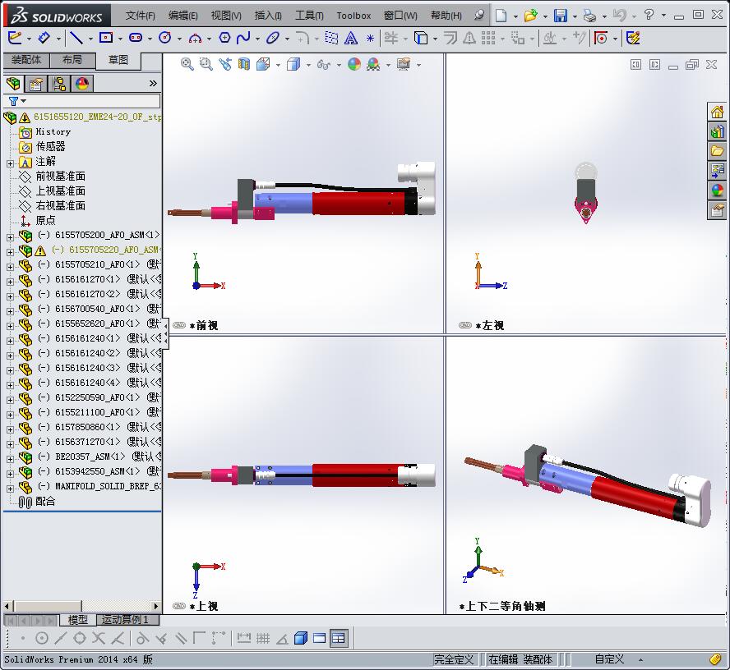The image size is (730, 670).
Task: Click the Trim Entities tool
Action: [x=391, y=38]
